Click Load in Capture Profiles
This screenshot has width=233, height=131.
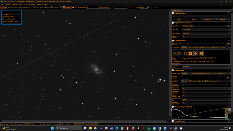(179, 19)
